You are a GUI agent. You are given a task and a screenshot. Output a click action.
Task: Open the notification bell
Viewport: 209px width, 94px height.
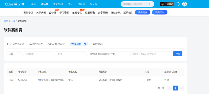coord(178,4)
